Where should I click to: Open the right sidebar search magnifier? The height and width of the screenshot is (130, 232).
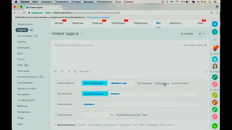[x=215, y=40]
